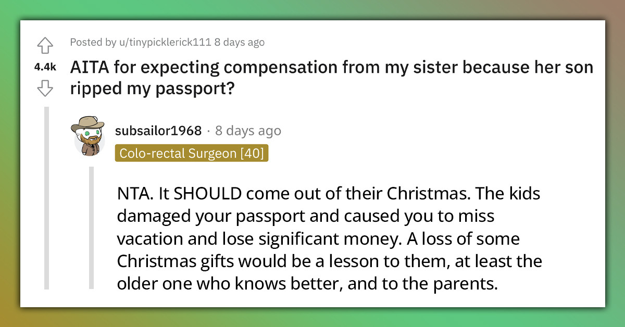Select the downward arrow below the vote count

[45, 89]
